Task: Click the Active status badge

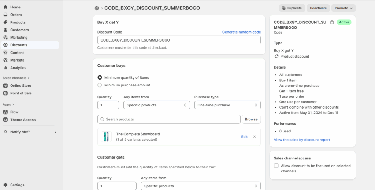Action: [x=344, y=22]
